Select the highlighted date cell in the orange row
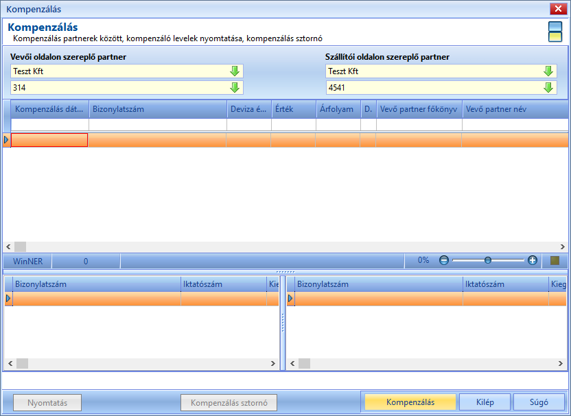The width and height of the screenshot is (571, 416). point(49,140)
